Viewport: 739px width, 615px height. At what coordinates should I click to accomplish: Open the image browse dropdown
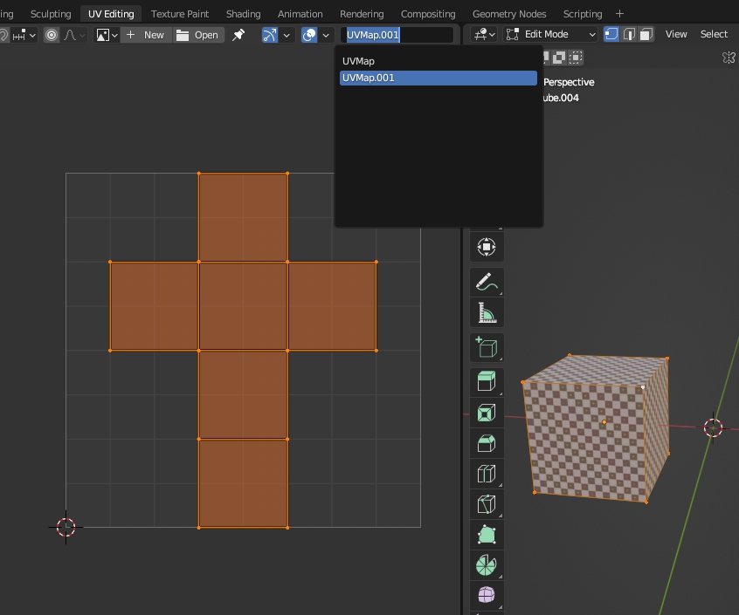(x=107, y=35)
